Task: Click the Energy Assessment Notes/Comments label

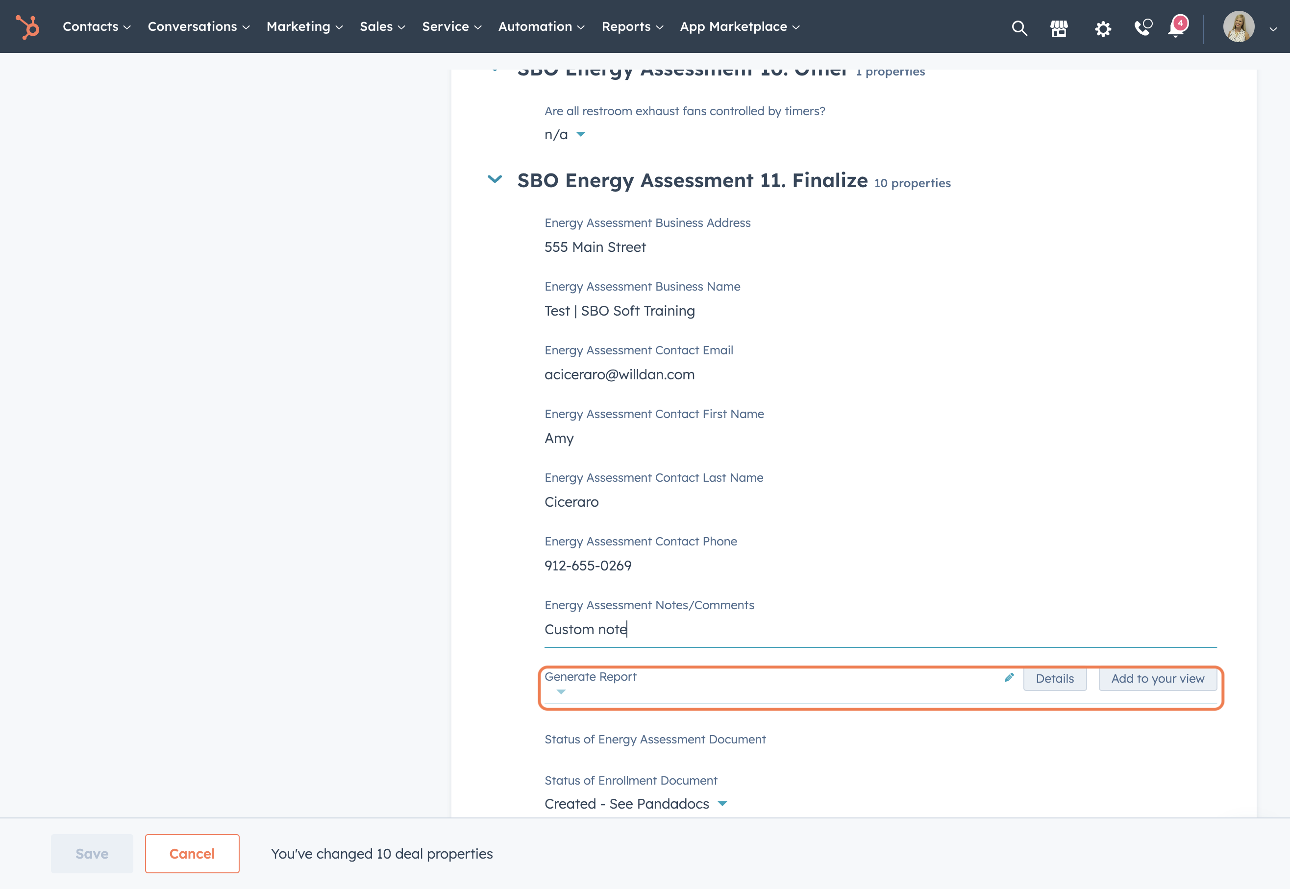Action: (x=649, y=605)
